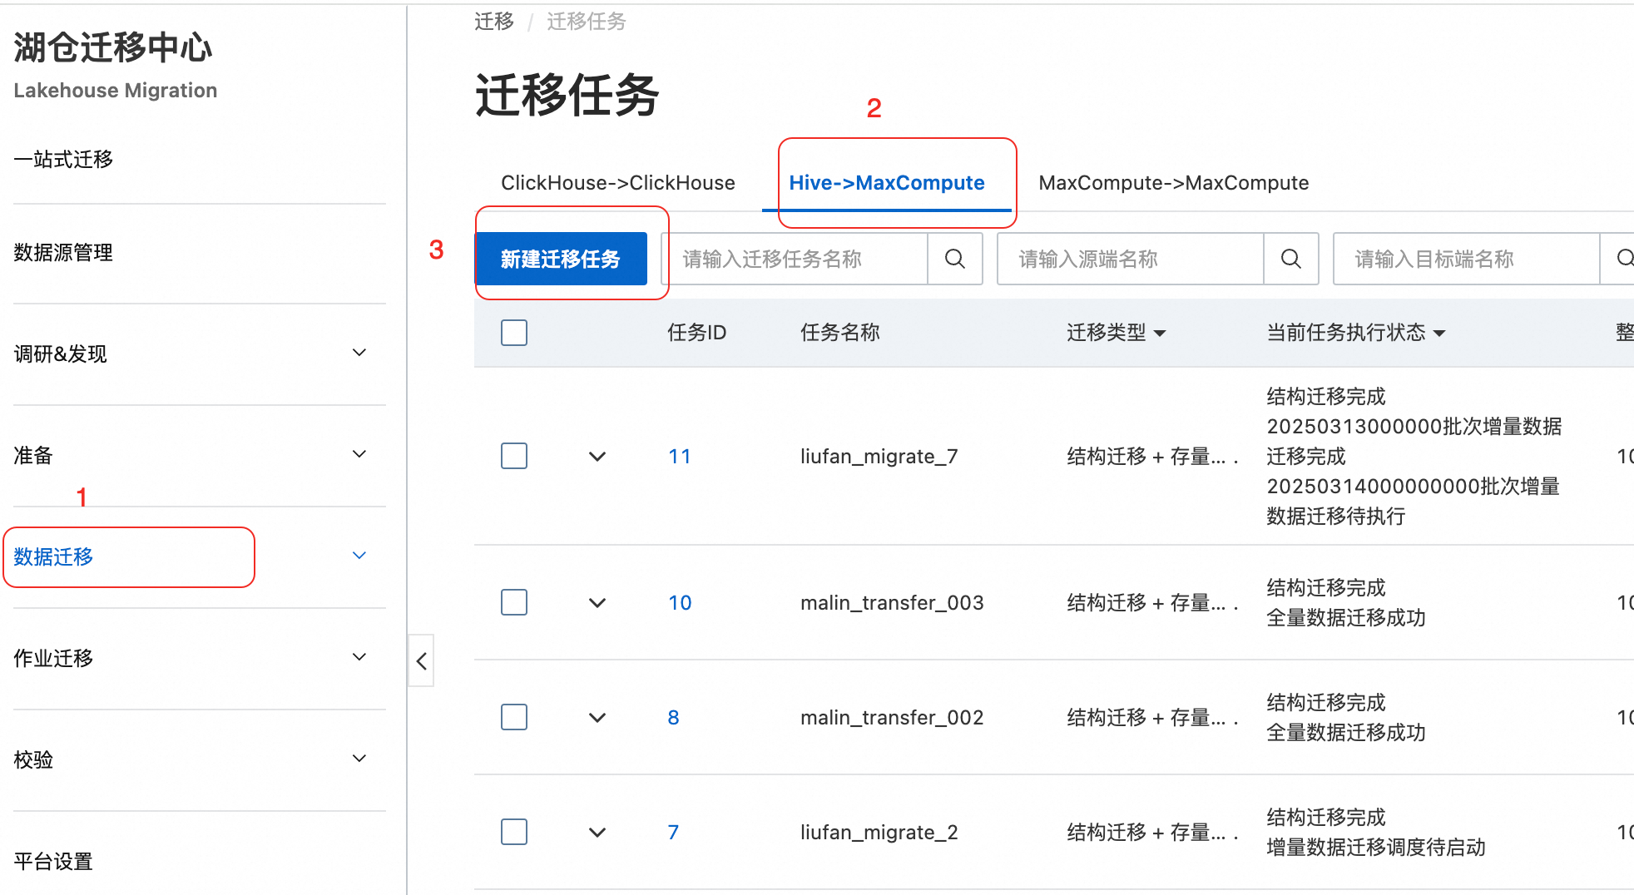Focus the migration task name search field
Image resolution: width=1634 pixels, height=895 pixels.
click(x=795, y=259)
